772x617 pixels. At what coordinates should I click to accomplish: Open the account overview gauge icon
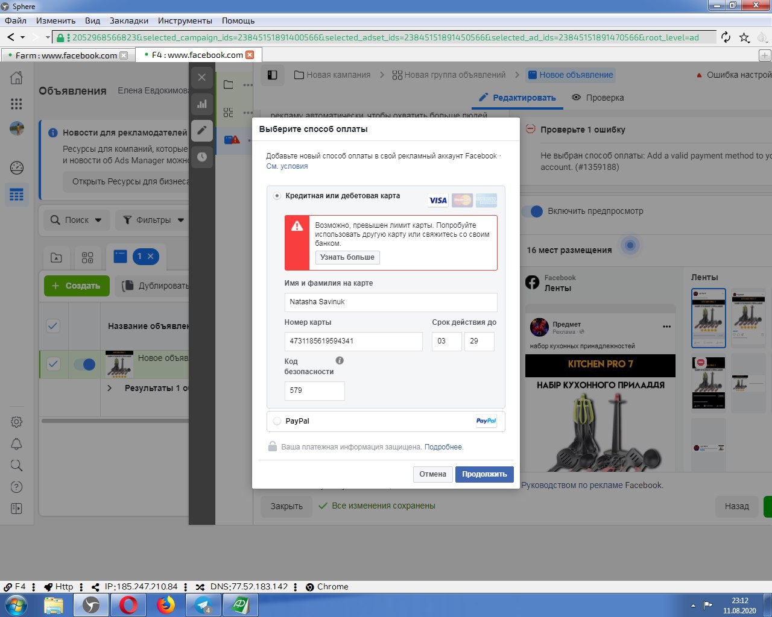[x=17, y=168]
